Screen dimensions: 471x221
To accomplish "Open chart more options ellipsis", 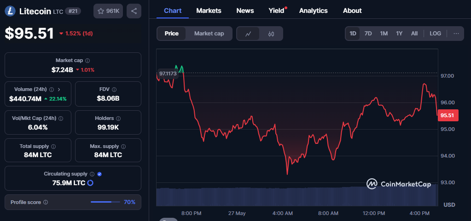I will pyautogui.click(x=456, y=33).
